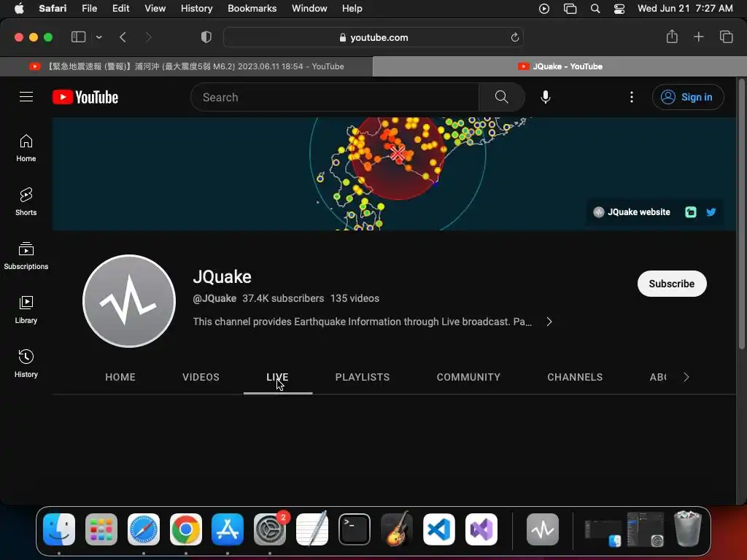This screenshot has height=560, width=747.
Task: Click the search magnifier button
Action: [501, 97]
